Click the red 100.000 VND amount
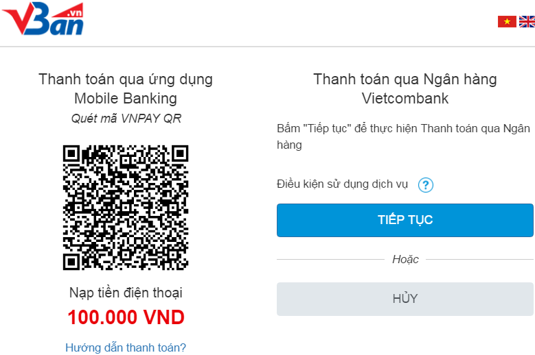This screenshot has height=355, width=535. click(x=126, y=318)
